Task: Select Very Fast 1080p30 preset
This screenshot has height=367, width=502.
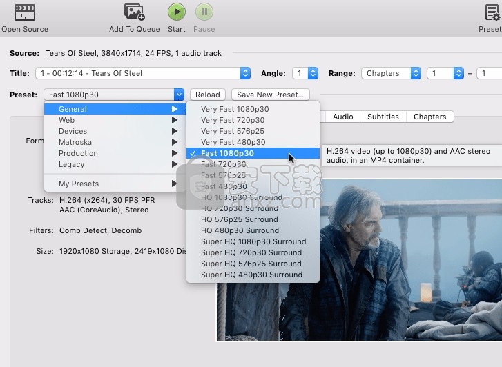Action: click(x=253, y=109)
